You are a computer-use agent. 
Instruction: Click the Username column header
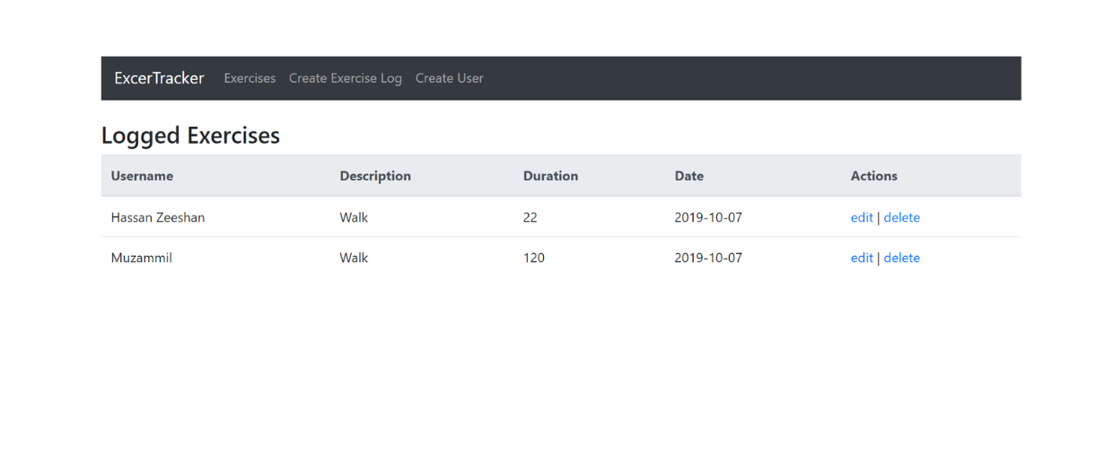click(x=142, y=176)
